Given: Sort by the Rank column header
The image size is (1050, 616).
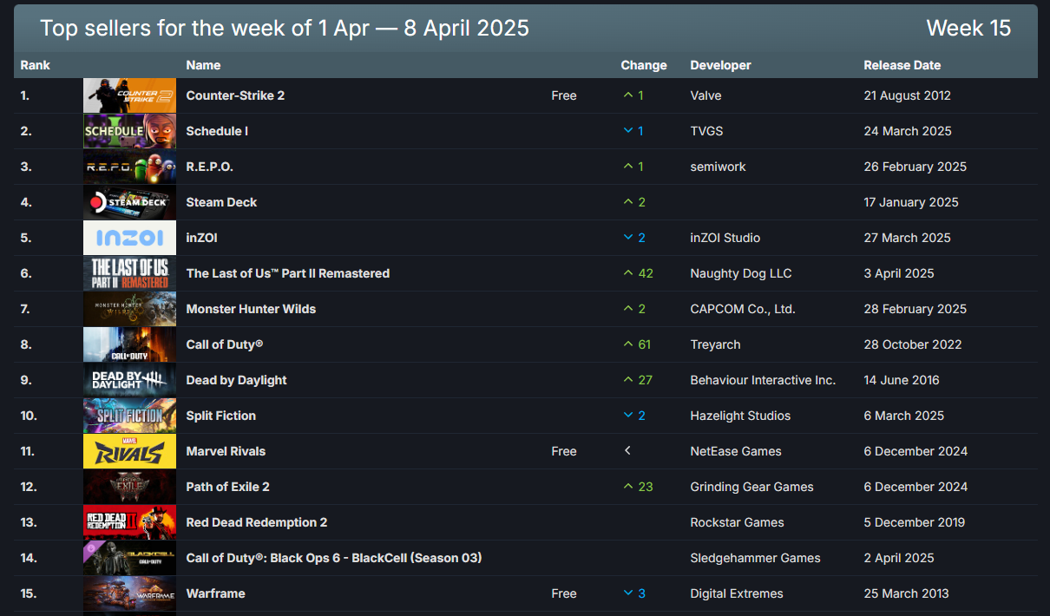Looking at the screenshot, I should point(36,65).
